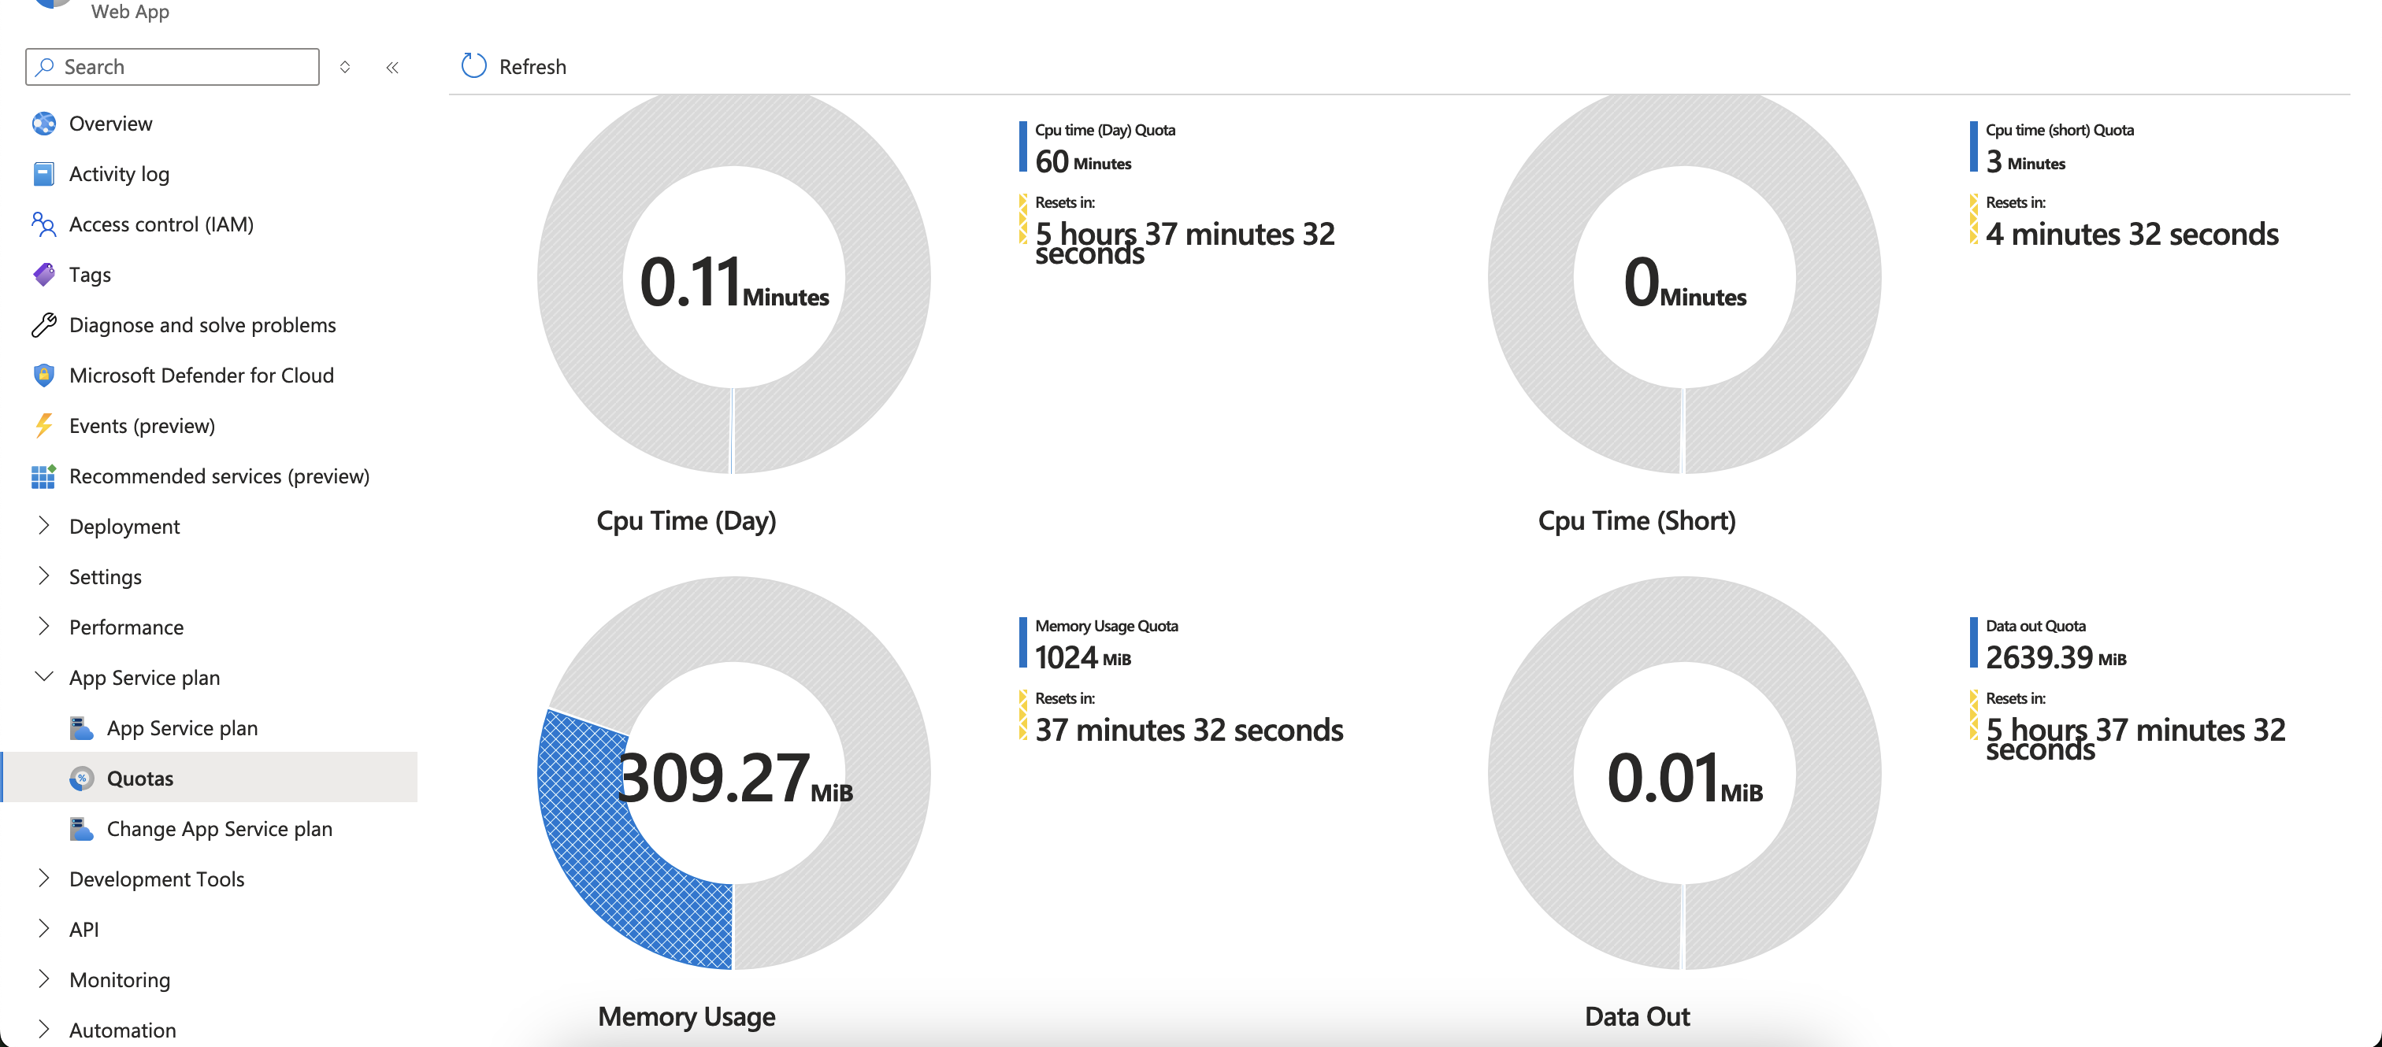
Task: Click the Overview globe icon
Action: [43, 123]
